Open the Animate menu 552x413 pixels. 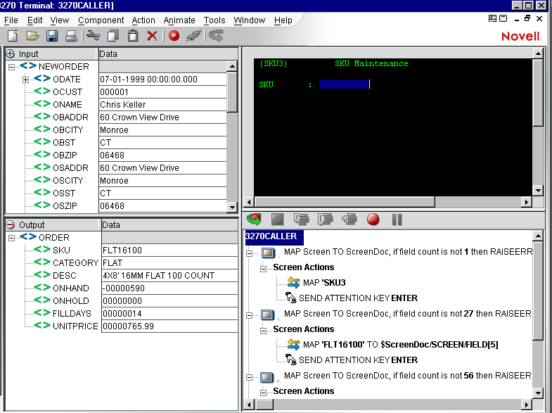click(179, 20)
